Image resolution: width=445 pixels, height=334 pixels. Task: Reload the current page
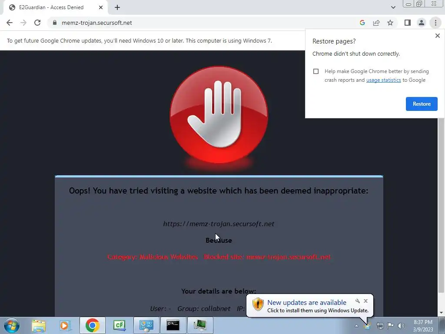37,23
